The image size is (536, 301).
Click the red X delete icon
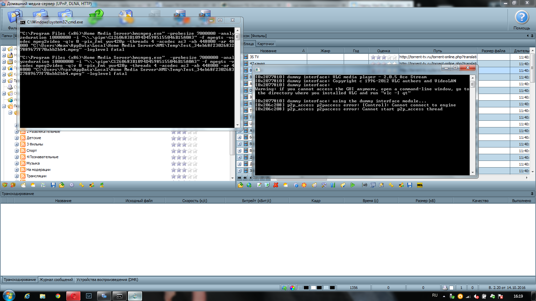click(x=276, y=185)
